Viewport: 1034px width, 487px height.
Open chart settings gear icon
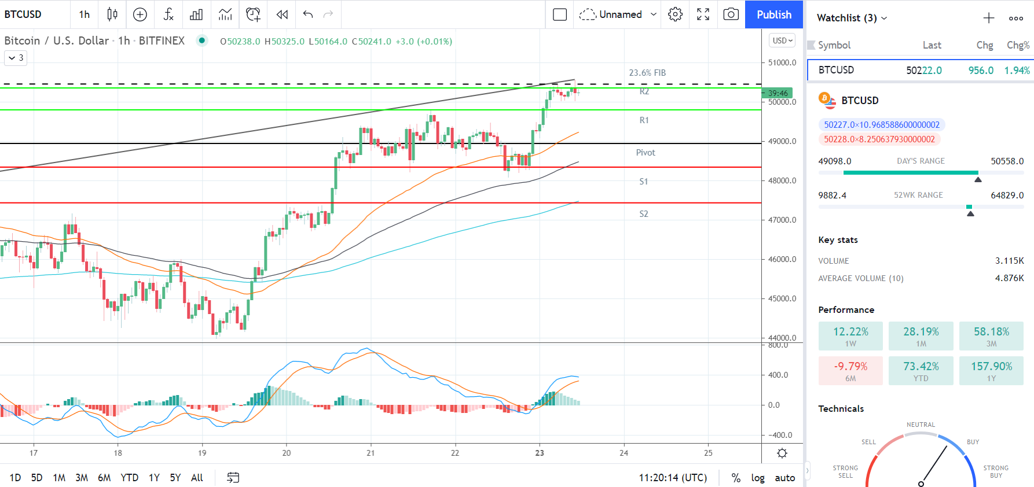point(675,14)
